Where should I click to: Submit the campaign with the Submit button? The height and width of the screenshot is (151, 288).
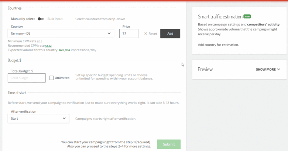click(169, 144)
